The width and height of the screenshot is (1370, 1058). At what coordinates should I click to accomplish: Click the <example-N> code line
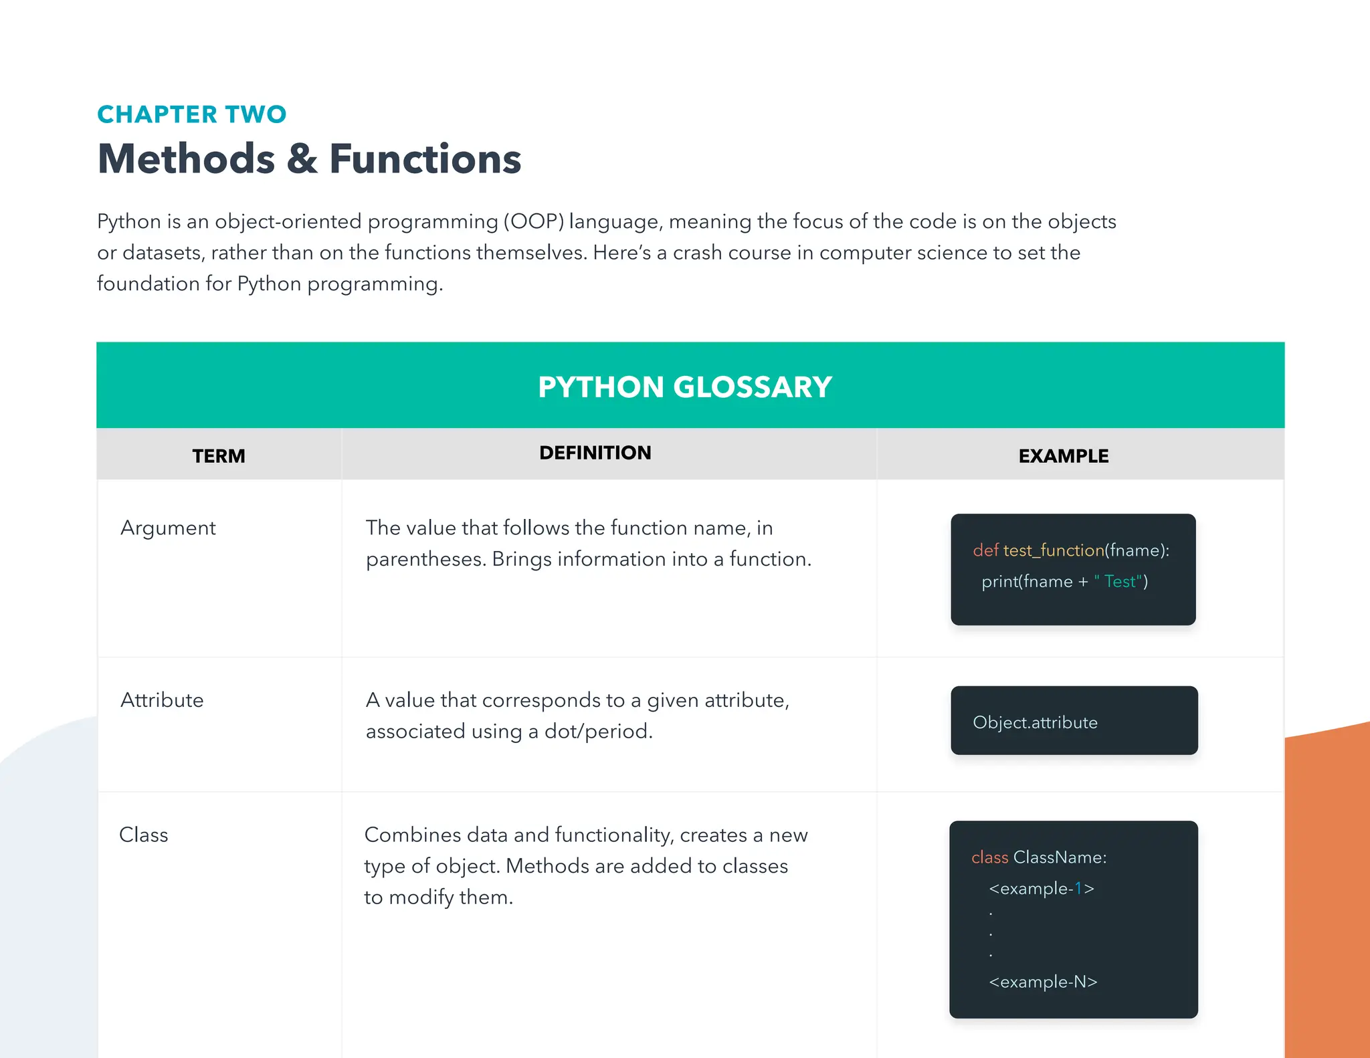[x=1043, y=982]
